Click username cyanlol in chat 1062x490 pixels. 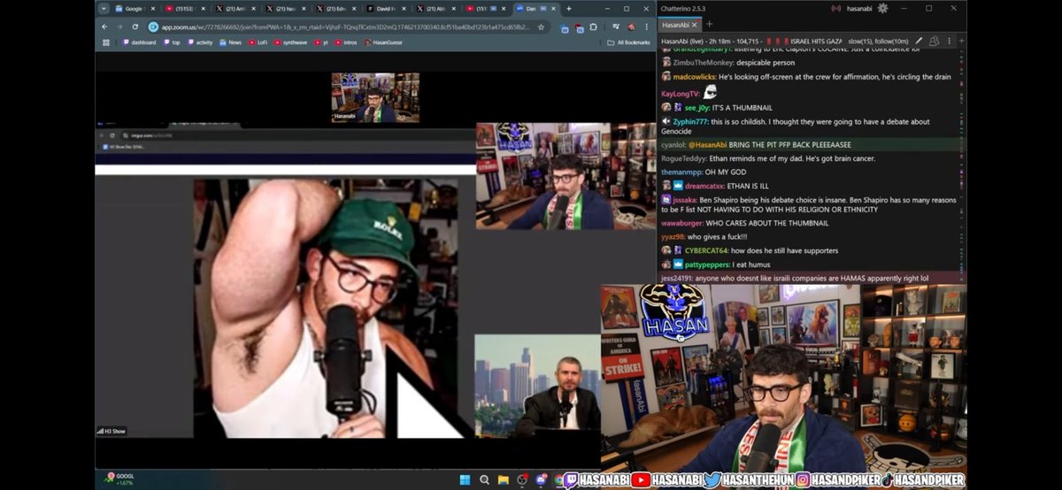673,144
